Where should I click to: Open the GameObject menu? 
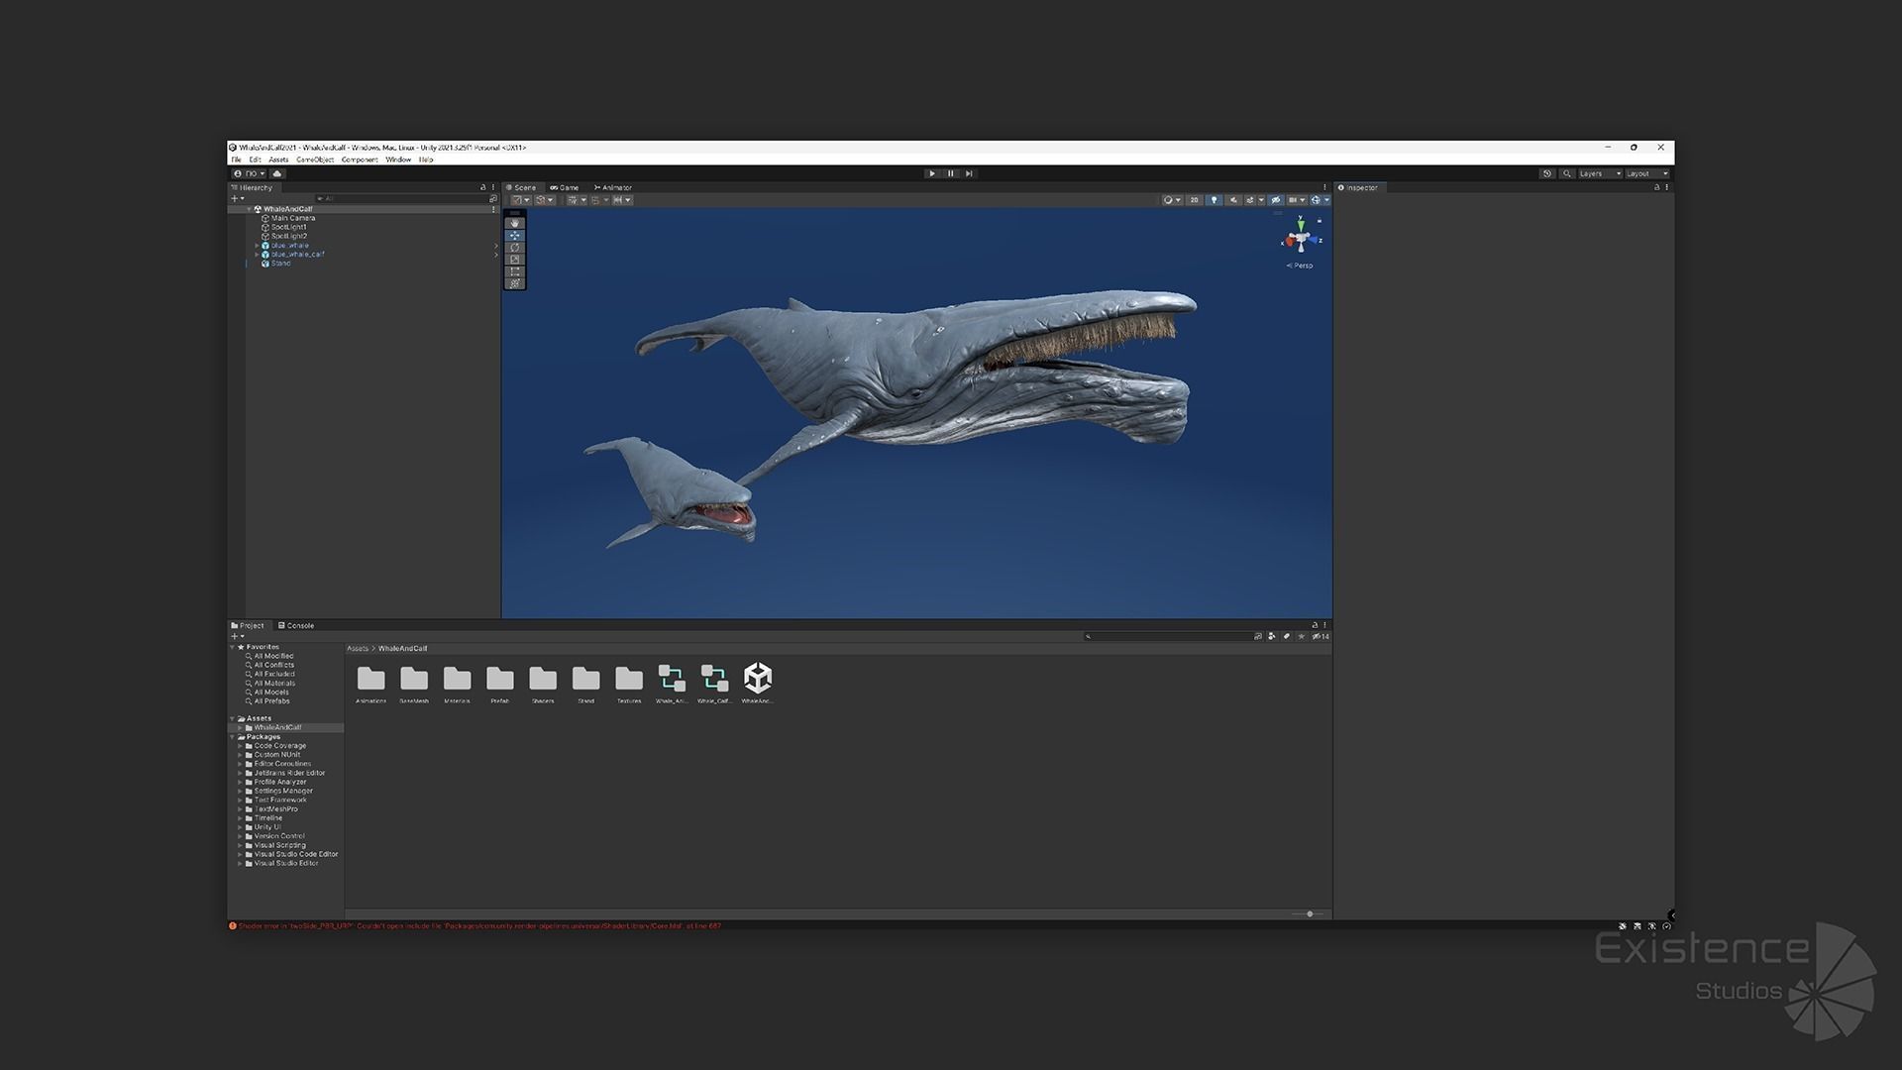[315, 160]
